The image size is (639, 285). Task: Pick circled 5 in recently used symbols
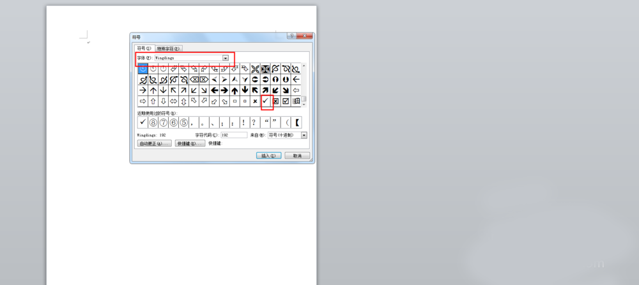[x=184, y=122]
